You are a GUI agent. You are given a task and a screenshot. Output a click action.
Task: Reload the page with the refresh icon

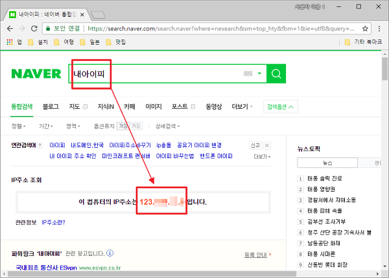click(x=34, y=29)
